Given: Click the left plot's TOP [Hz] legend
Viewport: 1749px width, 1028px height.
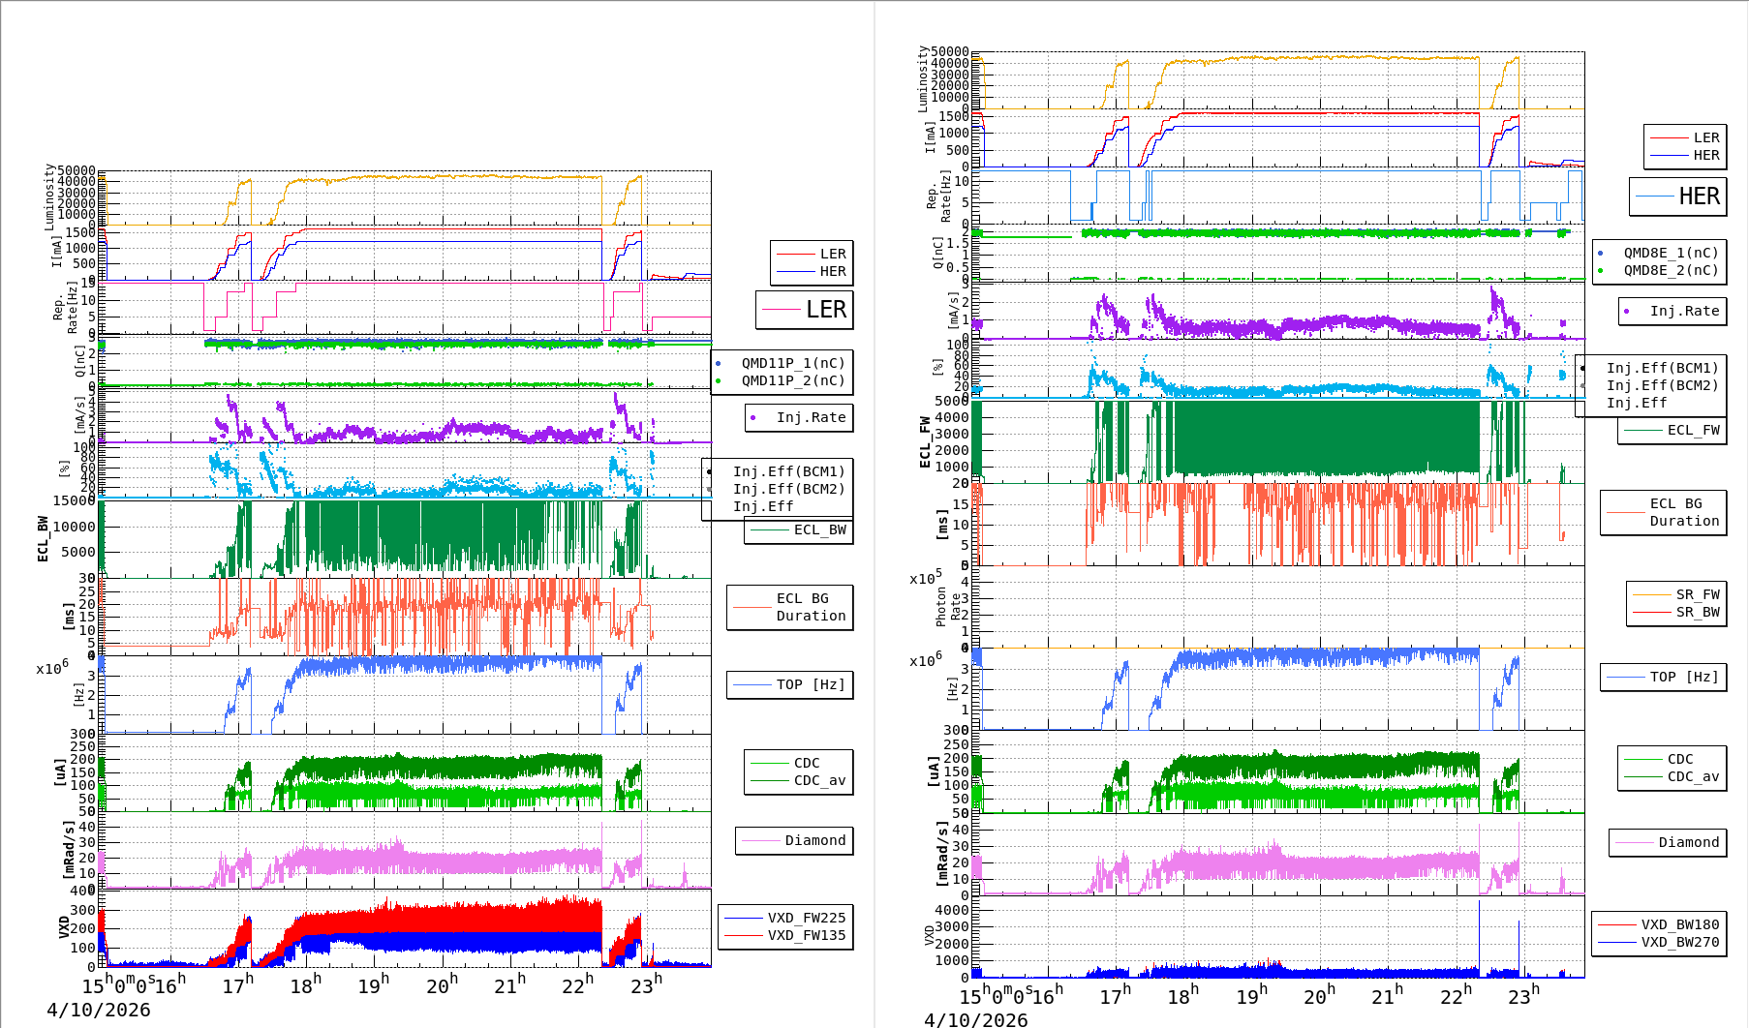Looking at the screenshot, I should (x=790, y=684).
